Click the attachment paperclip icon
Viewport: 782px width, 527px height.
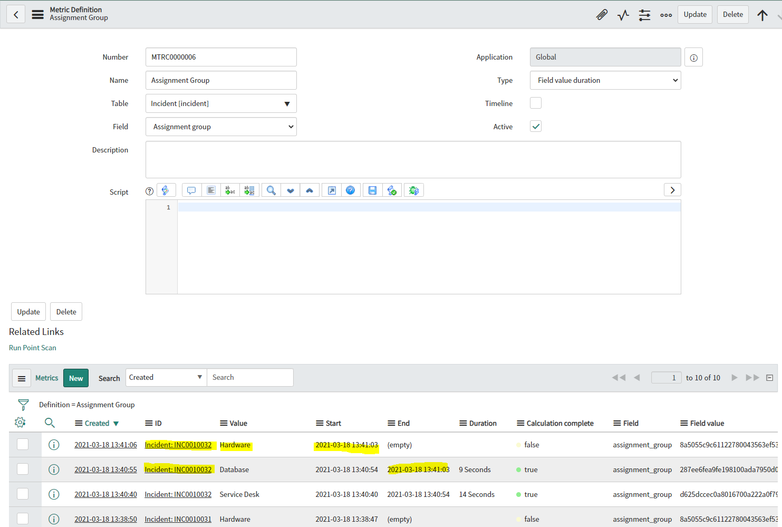[x=602, y=15]
